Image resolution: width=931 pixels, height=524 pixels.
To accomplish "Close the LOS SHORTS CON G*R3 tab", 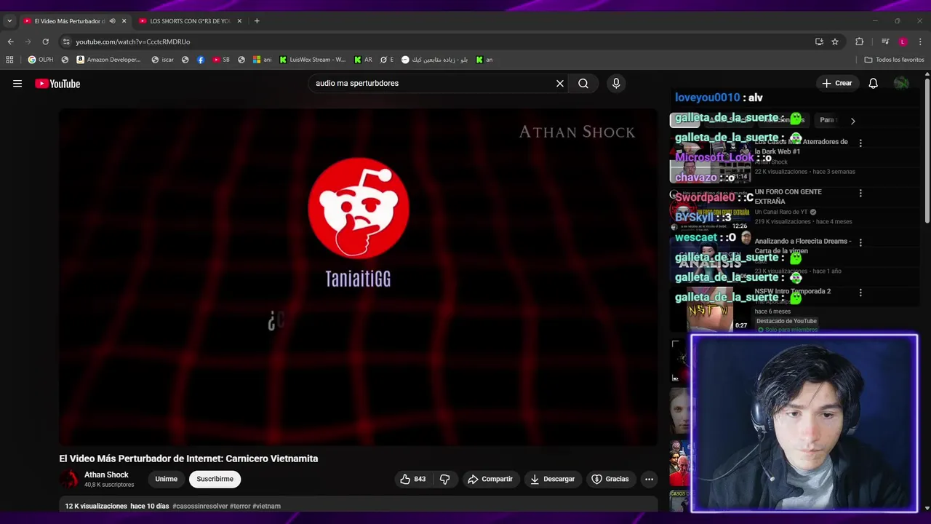I will [x=239, y=21].
